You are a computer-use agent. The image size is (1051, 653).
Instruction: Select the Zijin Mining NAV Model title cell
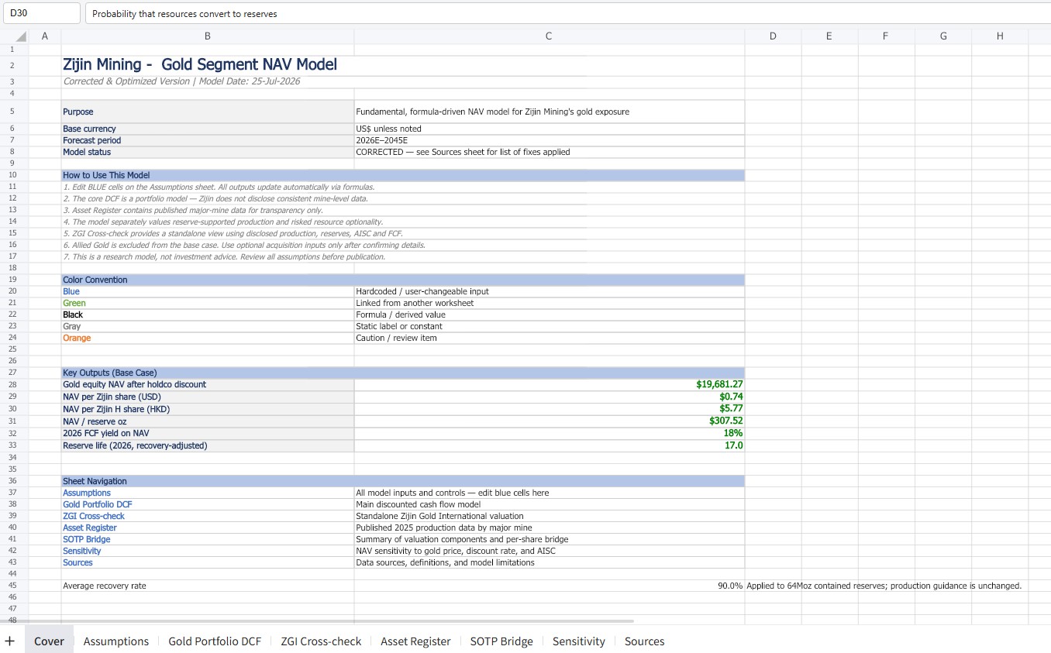pyautogui.click(x=208, y=65)
